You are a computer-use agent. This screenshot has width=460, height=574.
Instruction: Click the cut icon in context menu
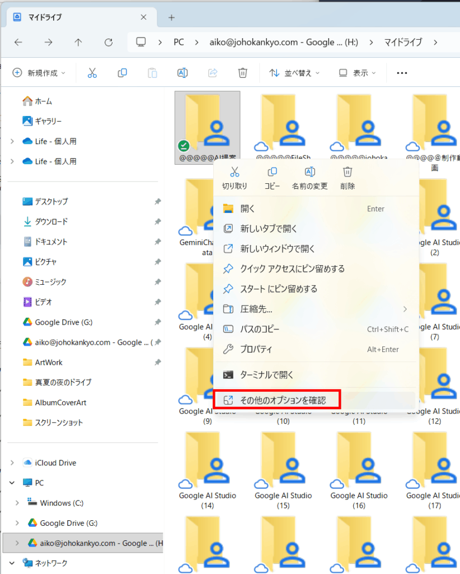pyautogui.click(x=234, y=172)
